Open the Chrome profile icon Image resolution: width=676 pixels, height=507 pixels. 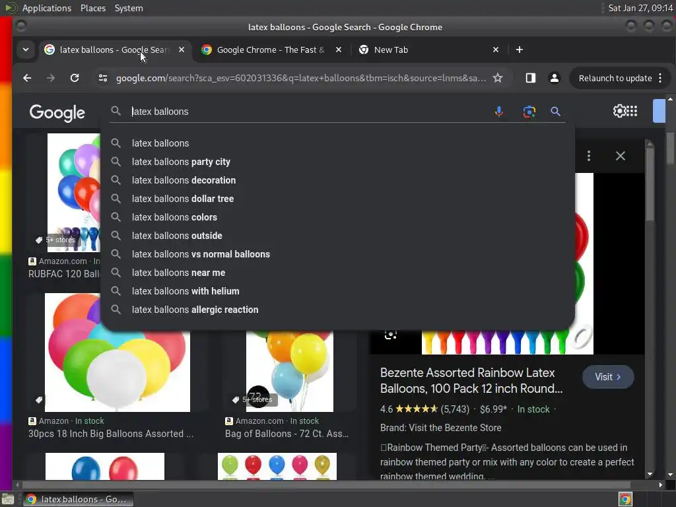[555, 78]
